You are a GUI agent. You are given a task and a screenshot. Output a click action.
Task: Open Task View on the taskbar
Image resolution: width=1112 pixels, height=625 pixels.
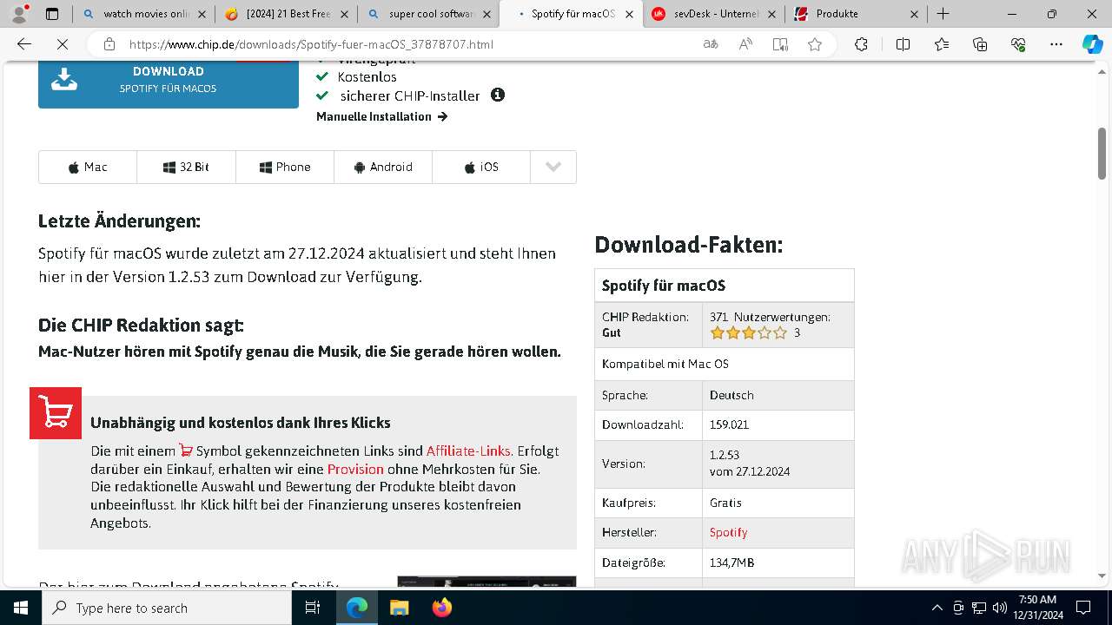(313, 608)
